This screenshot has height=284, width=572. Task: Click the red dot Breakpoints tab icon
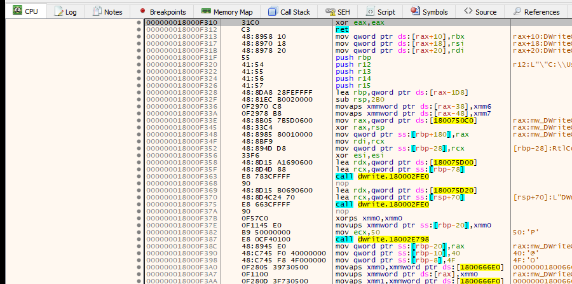pyautogui.click(x=142, y=11)
